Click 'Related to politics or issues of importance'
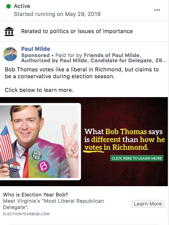The height and width of the screenshot is (225, 169). (77, 31)
